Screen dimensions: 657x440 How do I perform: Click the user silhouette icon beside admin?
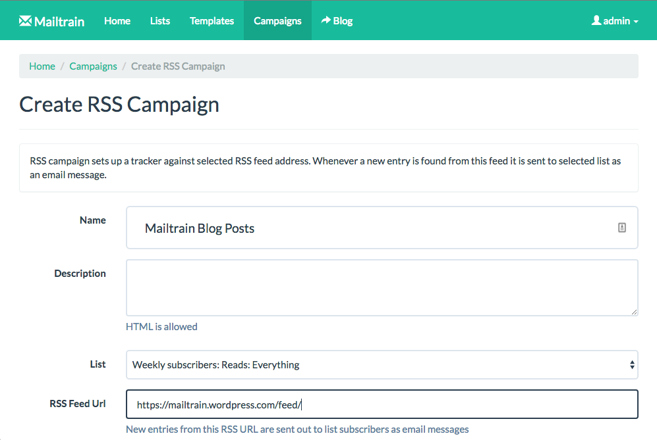coord(596,20)
